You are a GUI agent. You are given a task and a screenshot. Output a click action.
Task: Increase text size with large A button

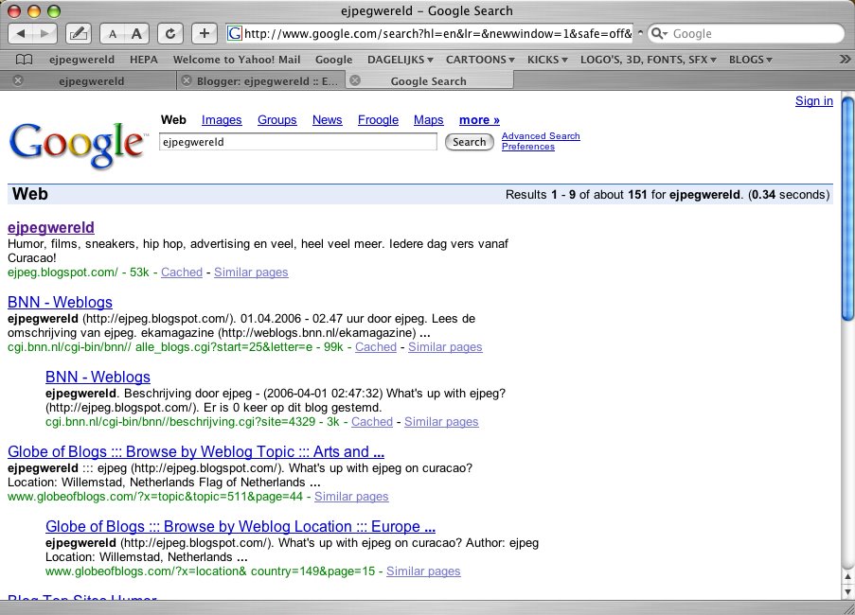(136, 34)
